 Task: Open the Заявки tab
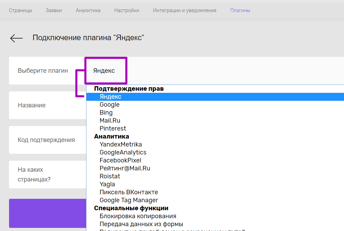click(54, 10)
